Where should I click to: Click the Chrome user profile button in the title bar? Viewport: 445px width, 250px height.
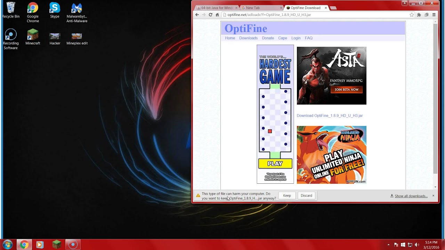[404, 3]
